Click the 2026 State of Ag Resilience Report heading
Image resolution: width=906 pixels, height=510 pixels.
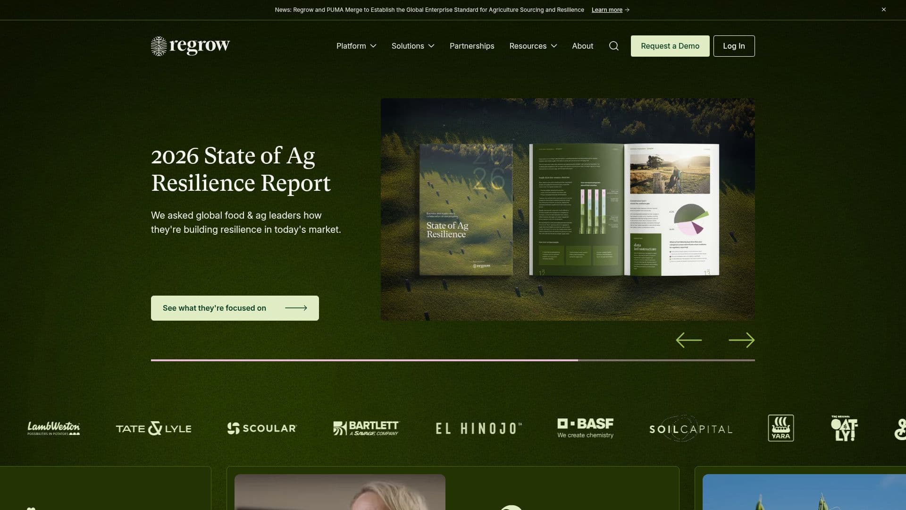[241, 169]
